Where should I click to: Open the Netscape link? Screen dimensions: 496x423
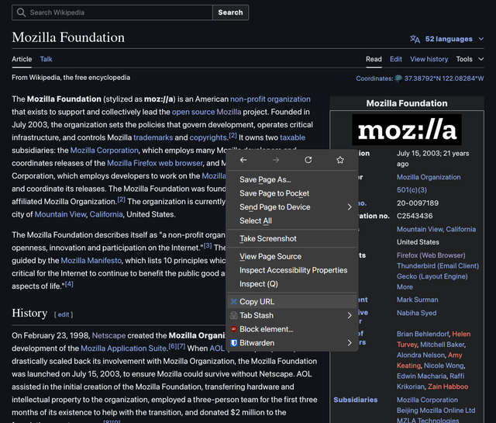108,335
